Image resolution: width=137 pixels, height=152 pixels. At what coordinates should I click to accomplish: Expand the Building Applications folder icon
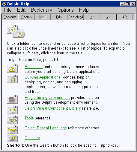pos(12,79)
